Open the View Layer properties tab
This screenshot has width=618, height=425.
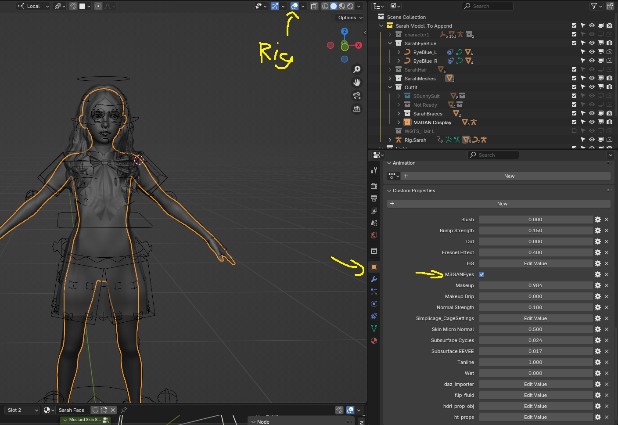[x=374, y=211]
